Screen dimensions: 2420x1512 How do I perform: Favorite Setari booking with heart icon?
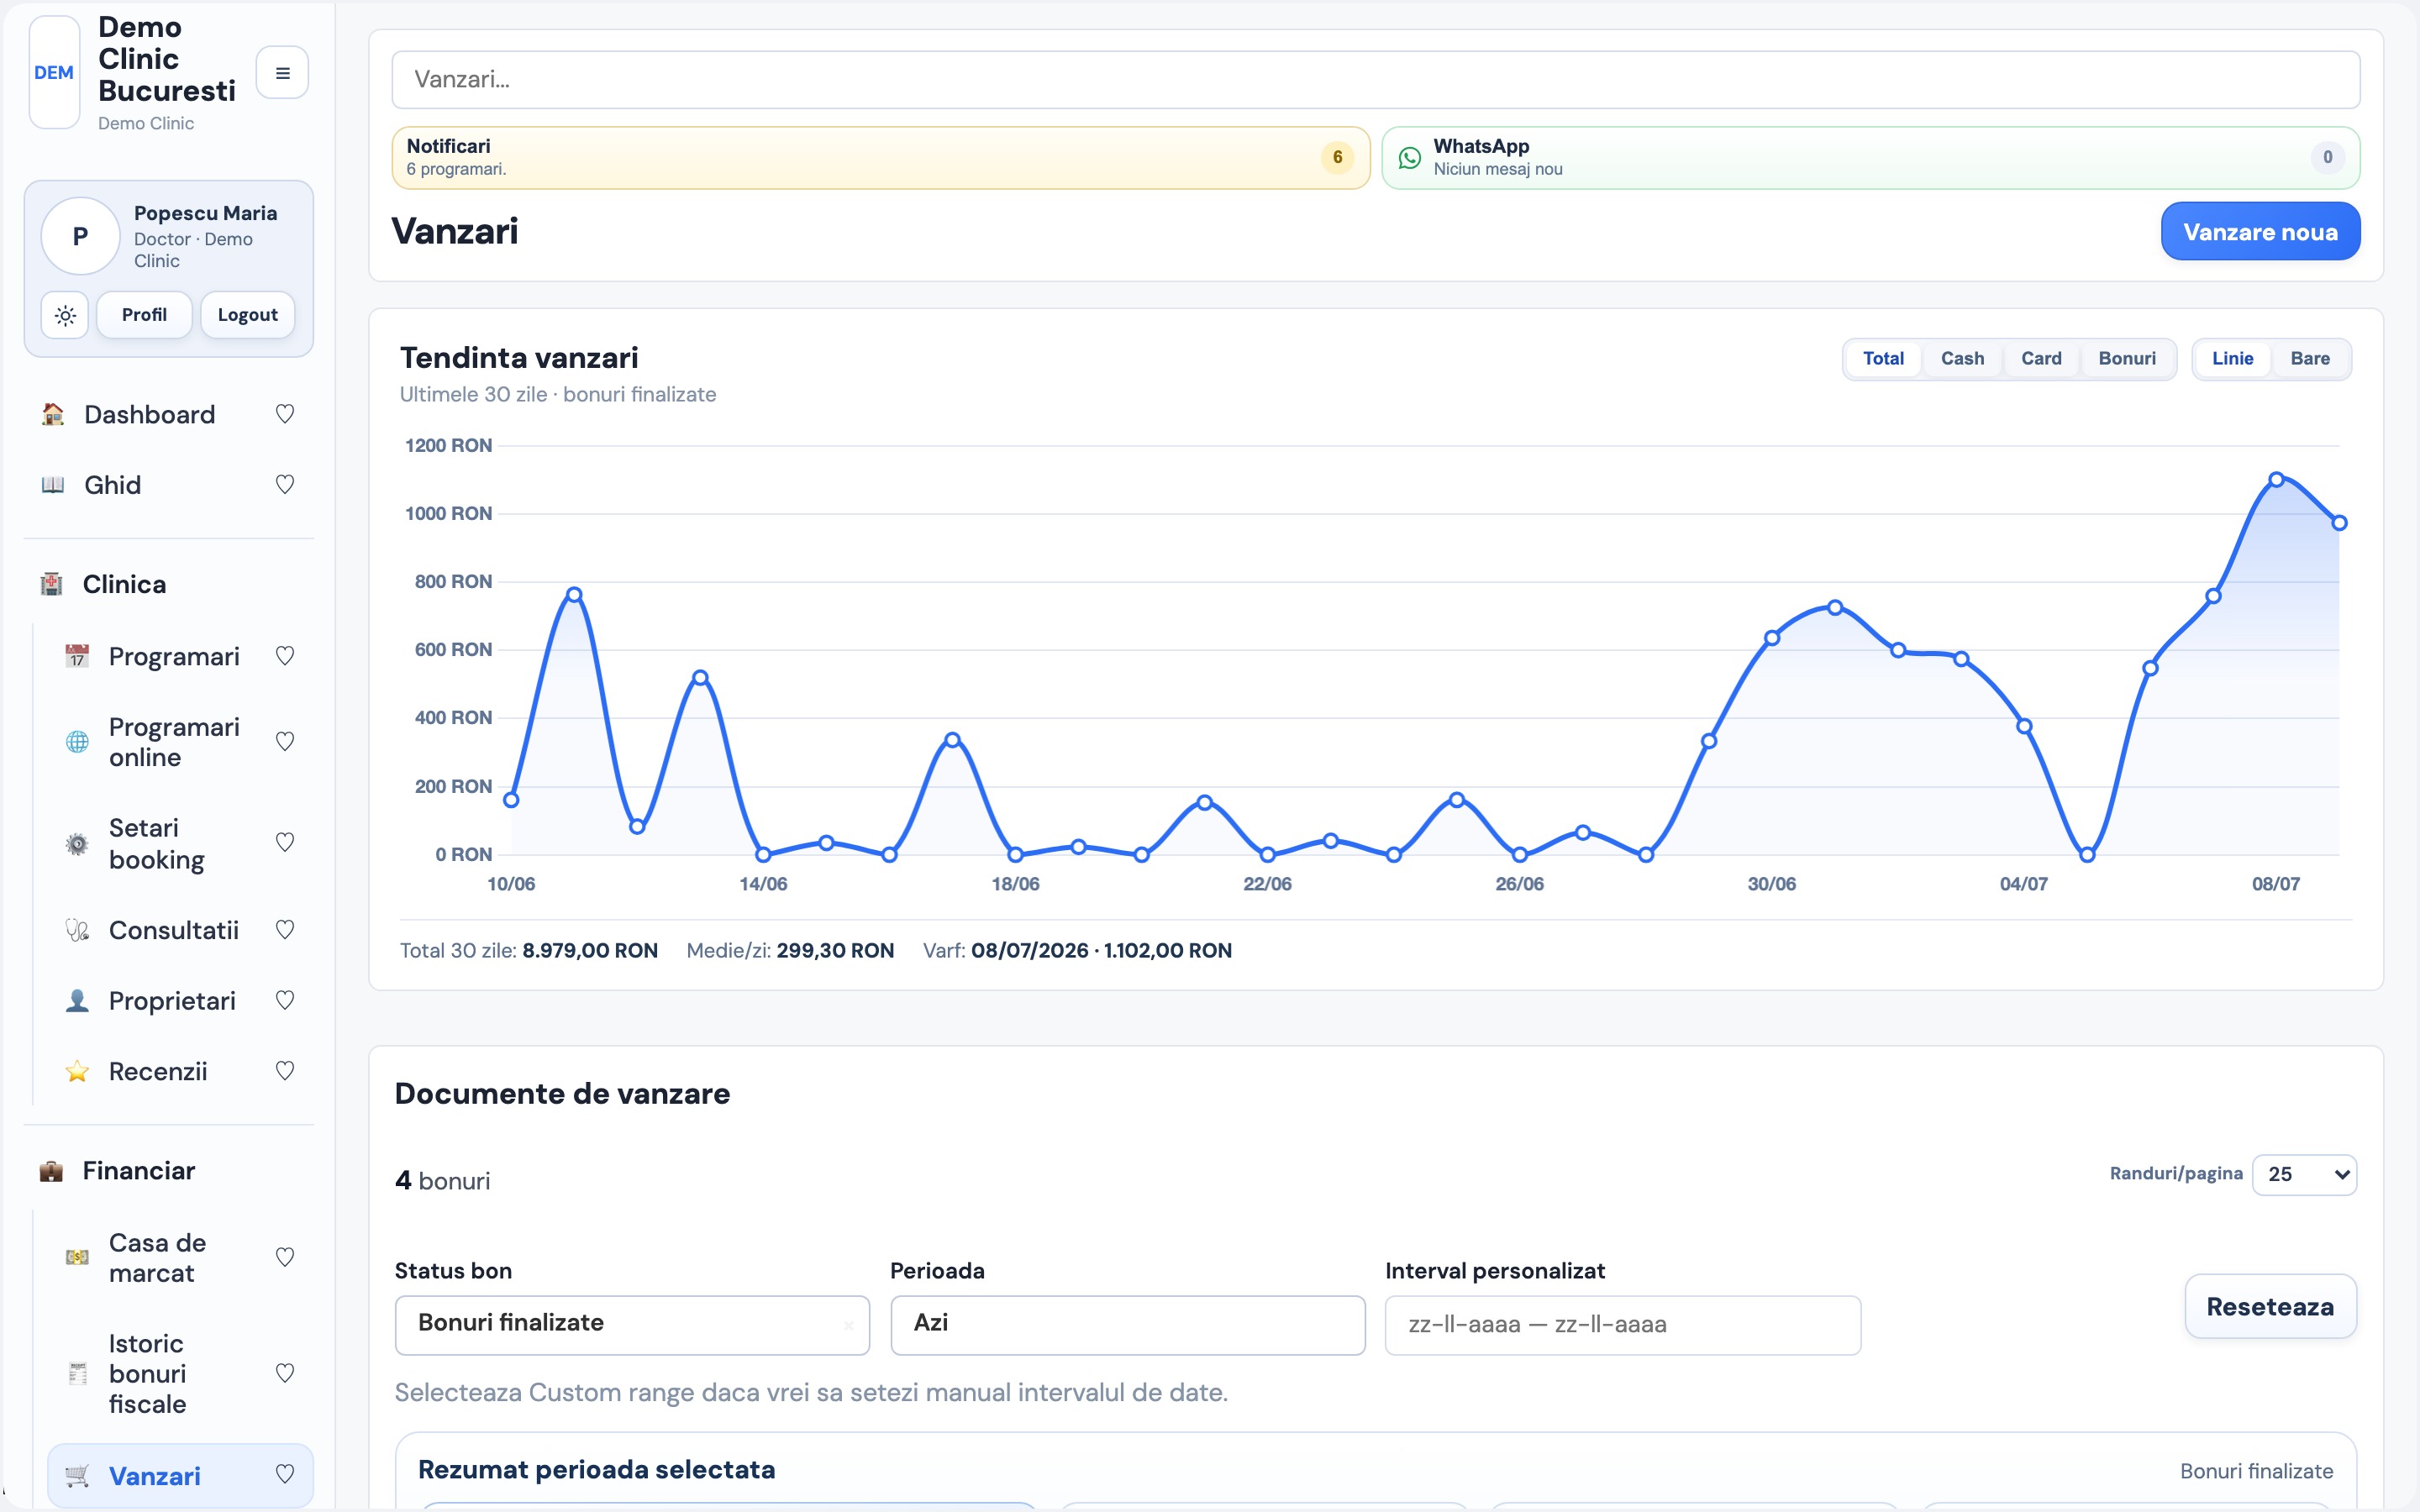tap(285, 843)
